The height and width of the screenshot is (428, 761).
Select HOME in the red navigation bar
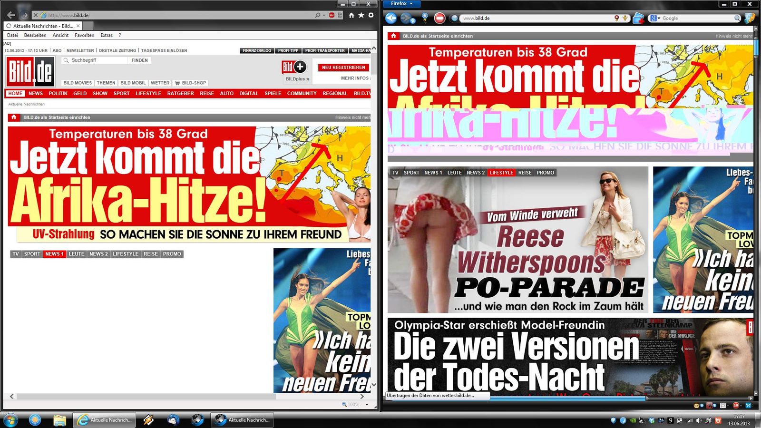[15, 93]
